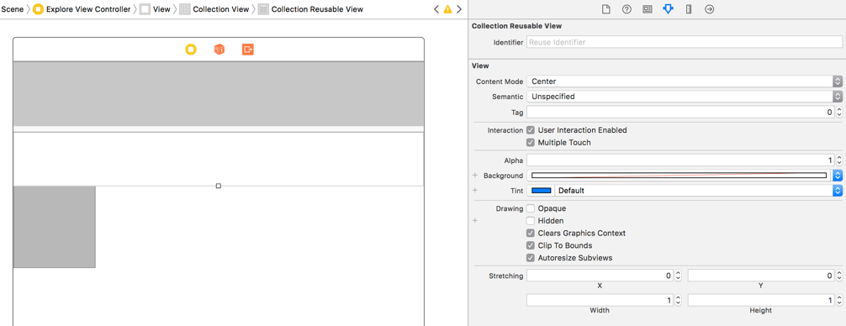Viewport: 846px width, 326px height.
Task: Select Collection Reusable View breadcrumb item
Action: coord(311,9)
